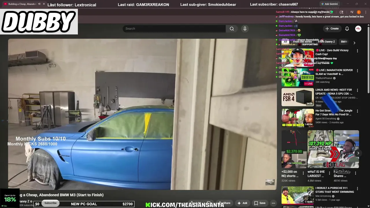Open the Ask Gemini button in title bar
The width and height of the screenshot is (370, 208).
click(329, 4)
